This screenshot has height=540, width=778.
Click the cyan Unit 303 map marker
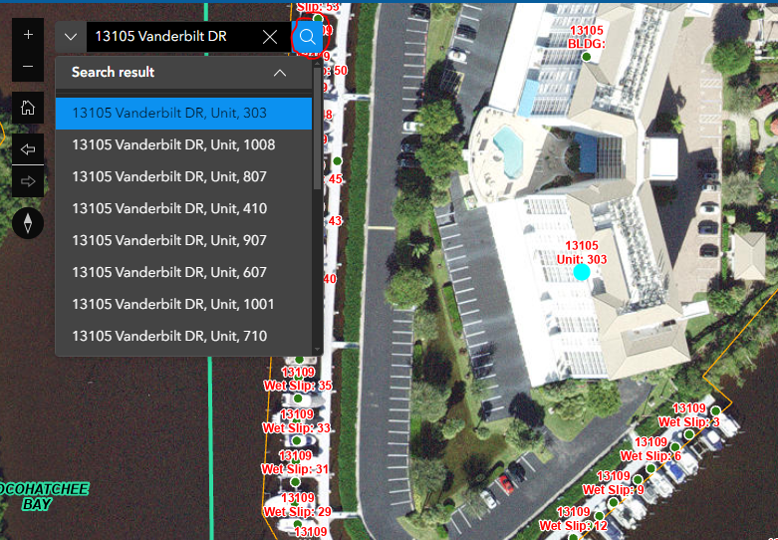tap(582, 272)
